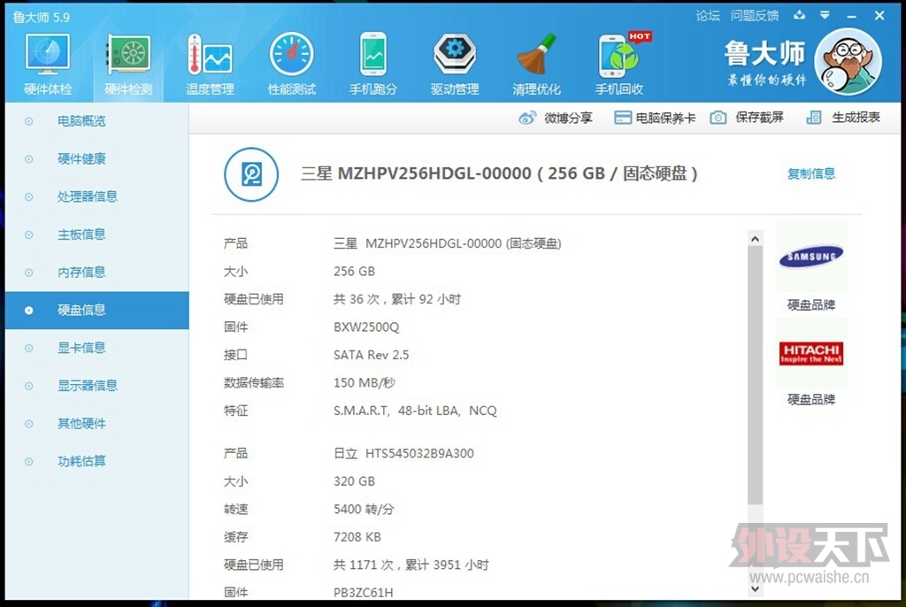The width and height of the screenshot is (906, 607).
Task: Click 保存截屏 save screenshot button
Action: pyautogui.click(x=748, y=118)
